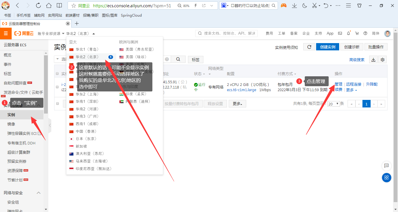Click the browser address bar URL
398x212 pixels.
click(x=132, y=6)
